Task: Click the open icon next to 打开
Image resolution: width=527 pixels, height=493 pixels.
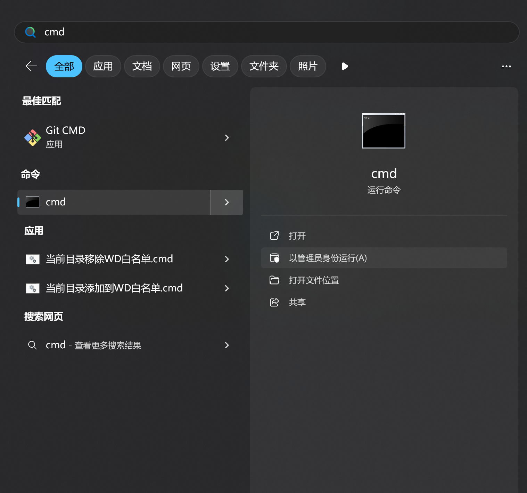Action: click(x=274, y=236)
